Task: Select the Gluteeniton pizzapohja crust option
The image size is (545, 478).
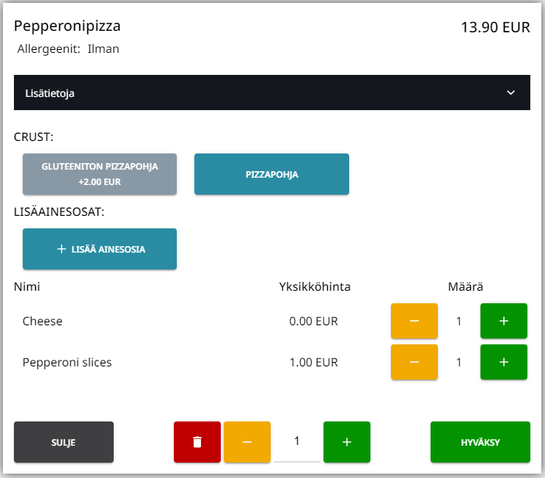Action: tap(100, 174)
